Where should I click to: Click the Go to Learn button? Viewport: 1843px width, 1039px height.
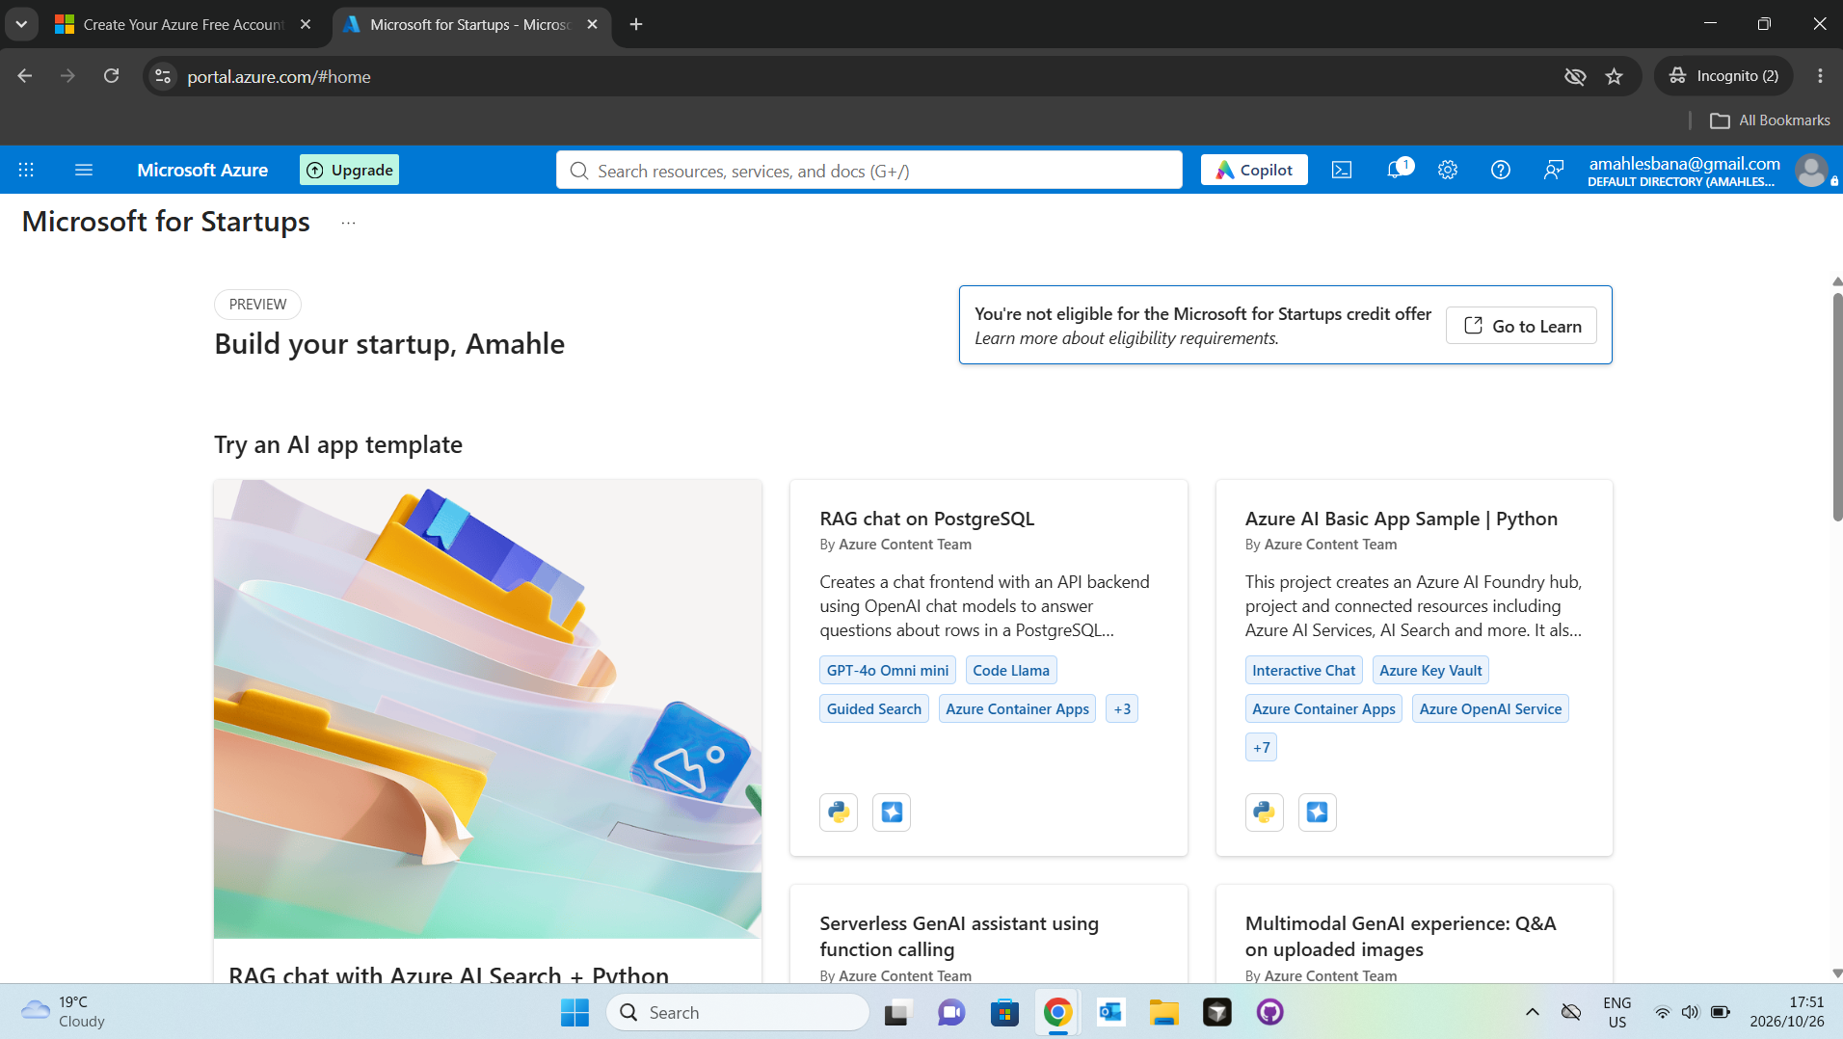click(1521, 326)
